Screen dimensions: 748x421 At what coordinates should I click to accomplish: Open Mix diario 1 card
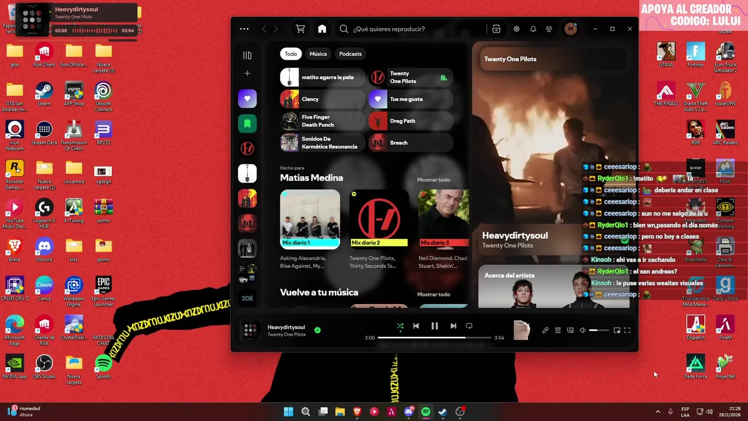pos(310,228)
